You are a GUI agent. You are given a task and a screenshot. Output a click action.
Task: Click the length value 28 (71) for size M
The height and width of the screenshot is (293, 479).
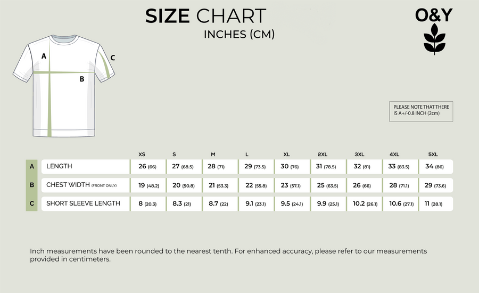(216, 167)
